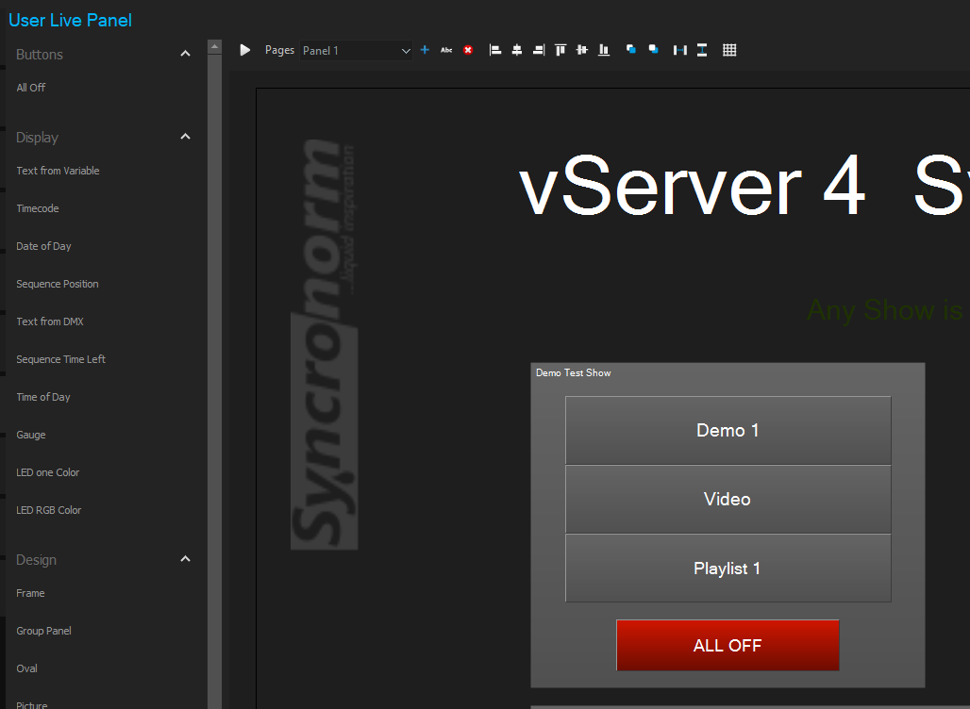
Task: Click the align bottom edges icon
Action: [604, 50]
